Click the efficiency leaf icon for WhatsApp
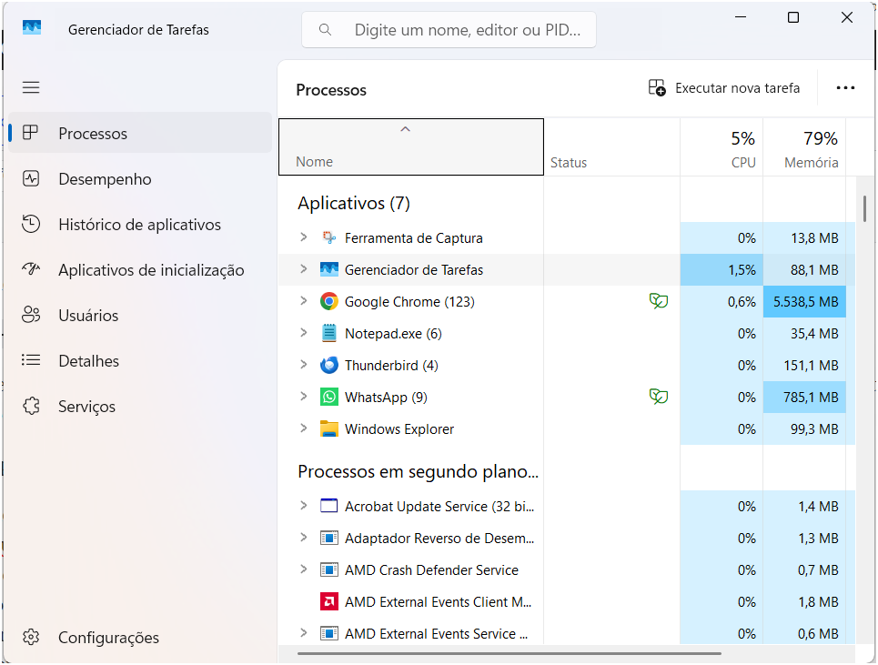Viewport: 878px width, 665px height. pos(659,397)
